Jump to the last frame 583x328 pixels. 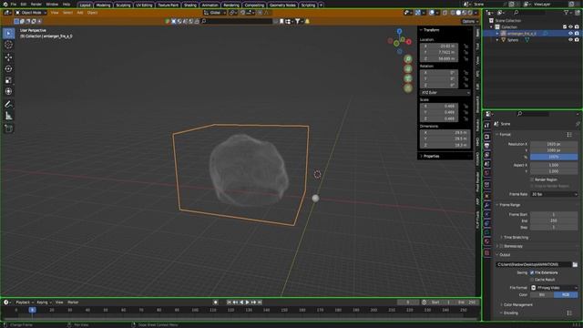[x=260, y=302]
